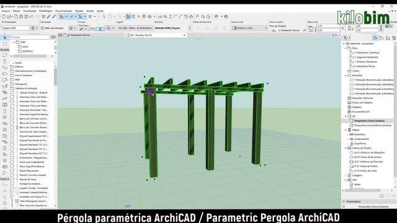Open the home story dropdown arrow
Viewport: 397px width, 223px height.
pyautogui.click(x=304, y=30)
